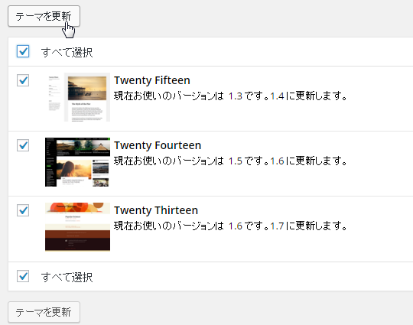
Task: Deselect the Twenty Thirteen theme checkbox
Action: coord(23,210)
